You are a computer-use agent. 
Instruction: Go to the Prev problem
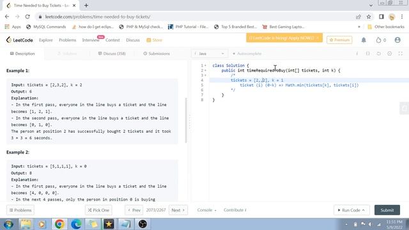[x=134, y=210]
